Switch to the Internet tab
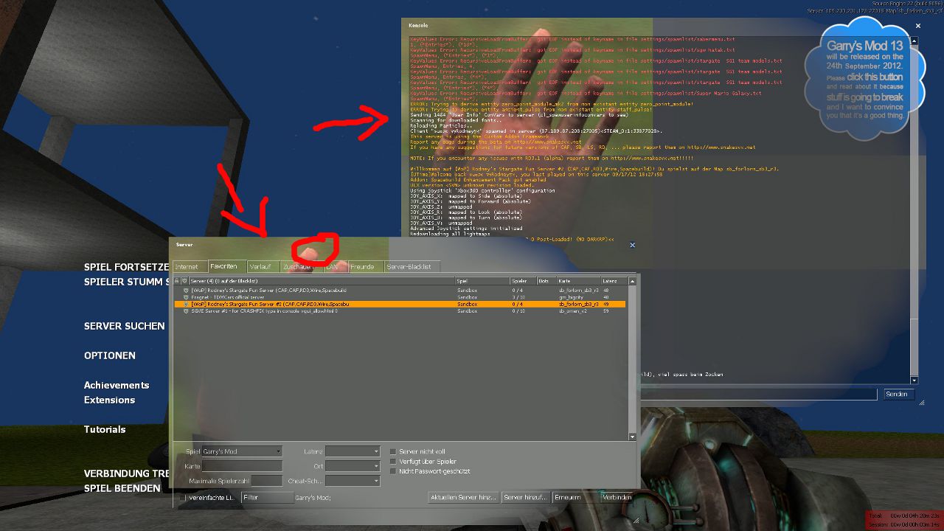 pos(187,266)
